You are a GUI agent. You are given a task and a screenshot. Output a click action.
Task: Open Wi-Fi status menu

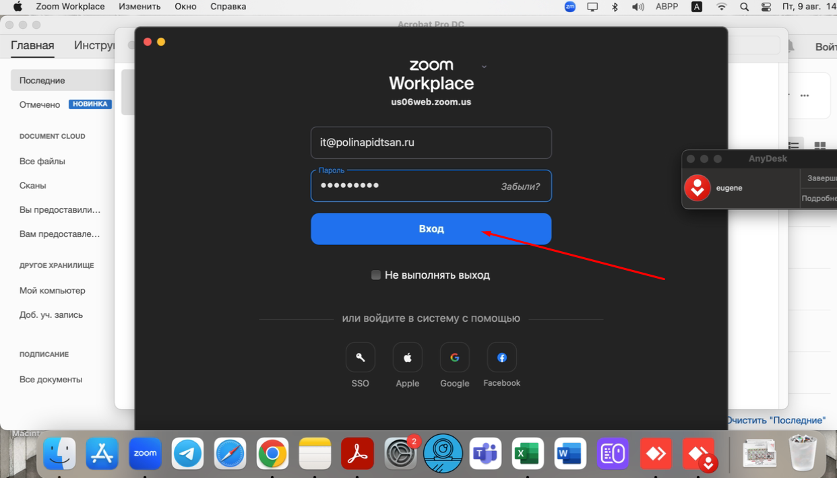[x=722, y=7]
